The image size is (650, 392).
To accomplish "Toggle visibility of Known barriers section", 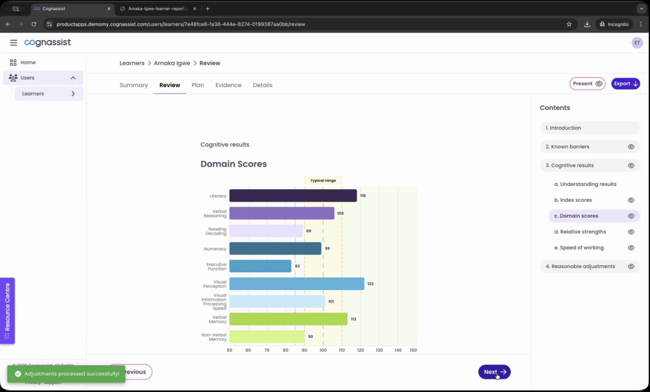I will pos(631,147).
